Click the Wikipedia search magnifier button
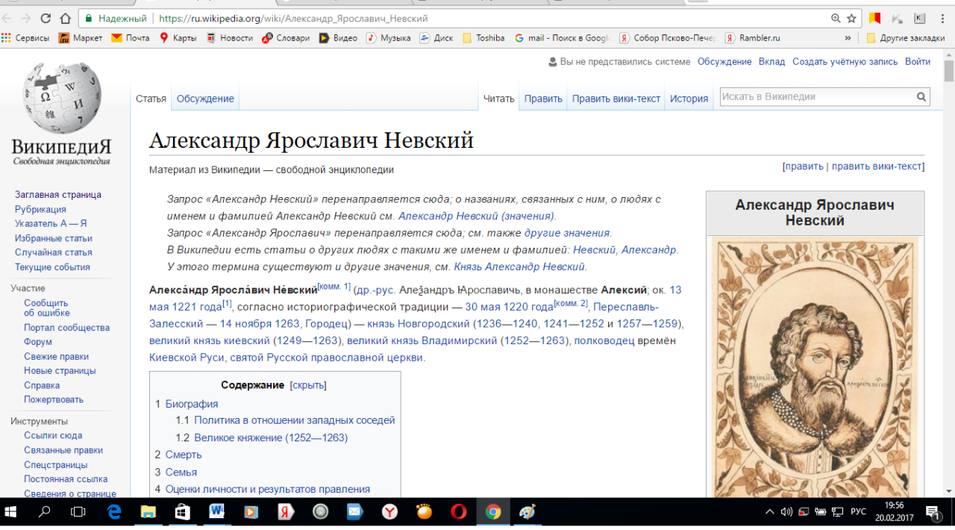The width and height of the screenshot is (955, 530). [921, 96]
